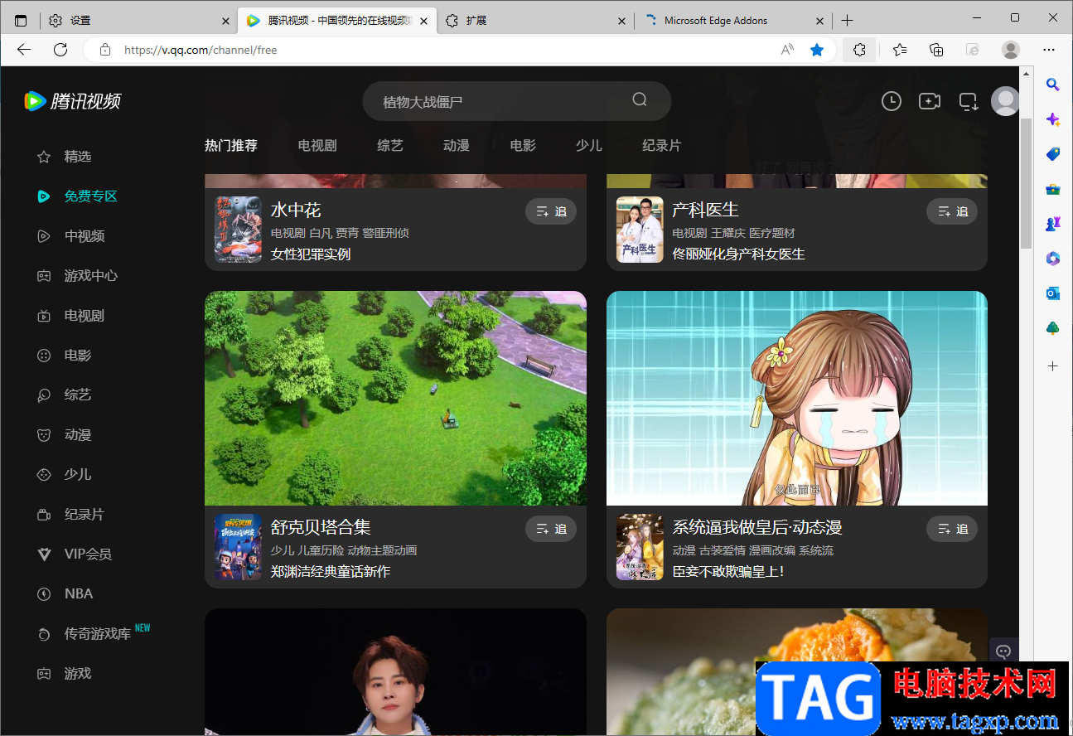Open the Edge sidebar search icon

(1052, 84)
